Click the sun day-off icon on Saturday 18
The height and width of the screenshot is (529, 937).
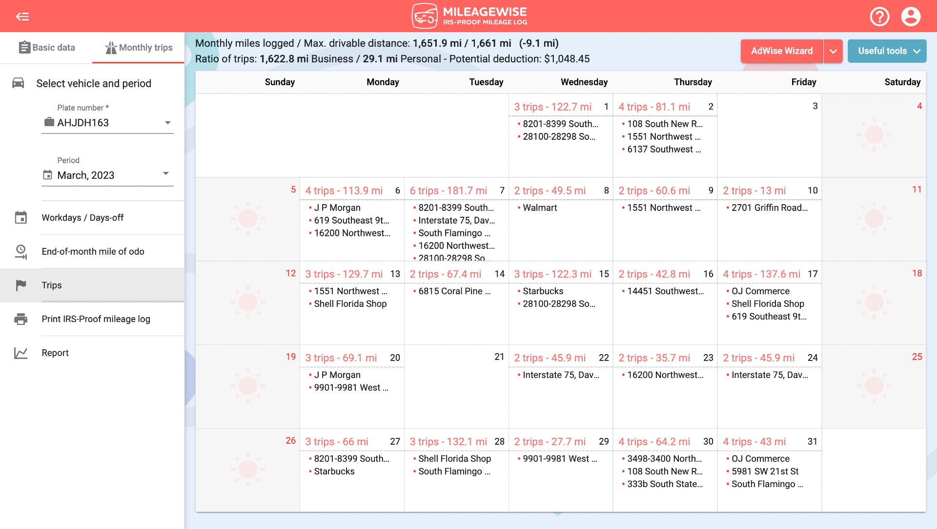click(874, 302)
